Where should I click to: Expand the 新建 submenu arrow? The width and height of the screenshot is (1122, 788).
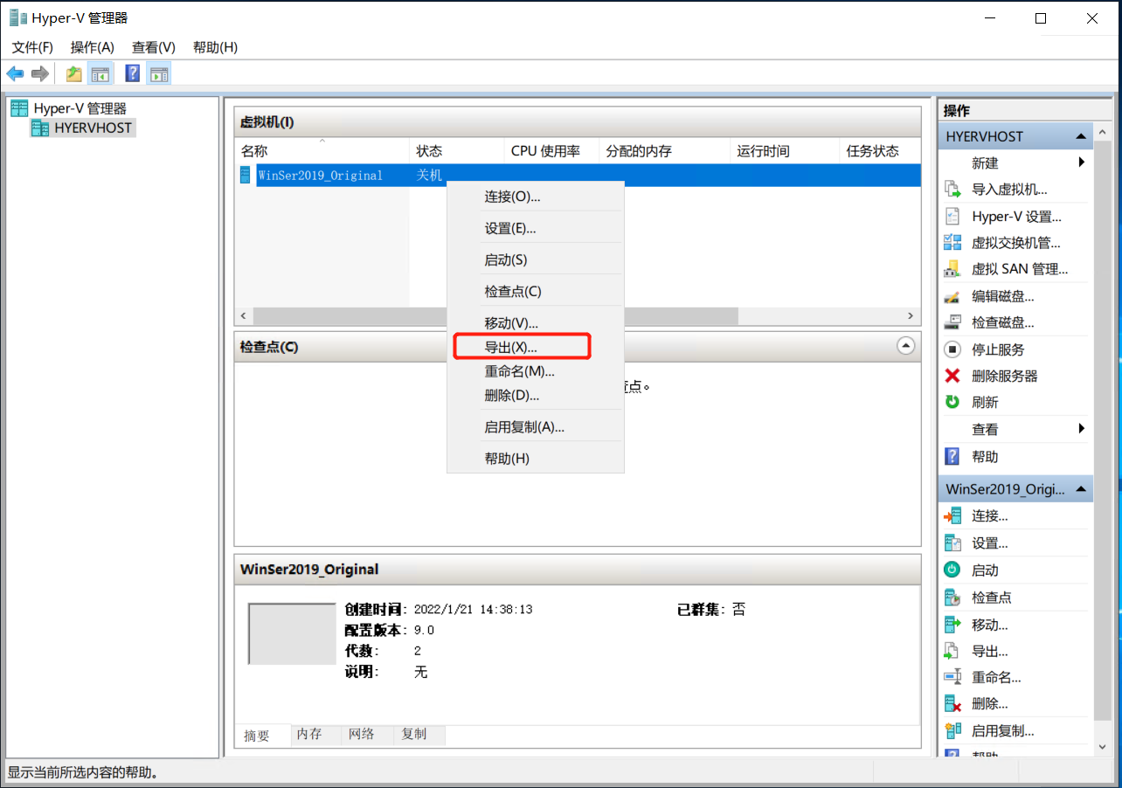(1081, 162)
